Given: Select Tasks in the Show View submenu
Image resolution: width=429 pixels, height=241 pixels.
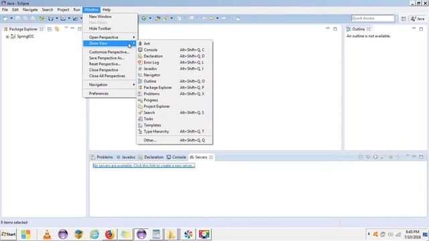Looking at the screenshot, I should (174, 119).
